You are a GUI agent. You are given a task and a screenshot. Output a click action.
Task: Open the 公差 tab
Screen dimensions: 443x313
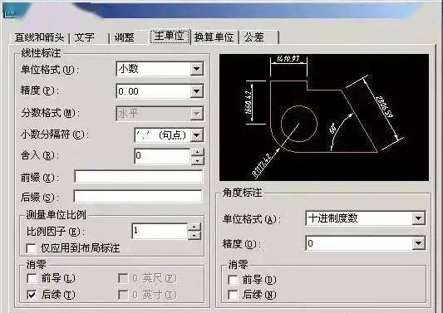tap(258, 37)
